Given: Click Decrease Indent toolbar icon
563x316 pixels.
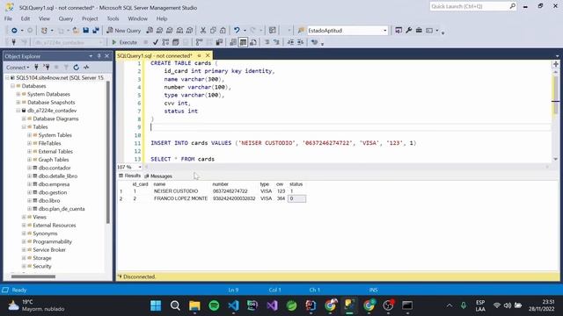Looking at the screenshot, I should [290, 42].
